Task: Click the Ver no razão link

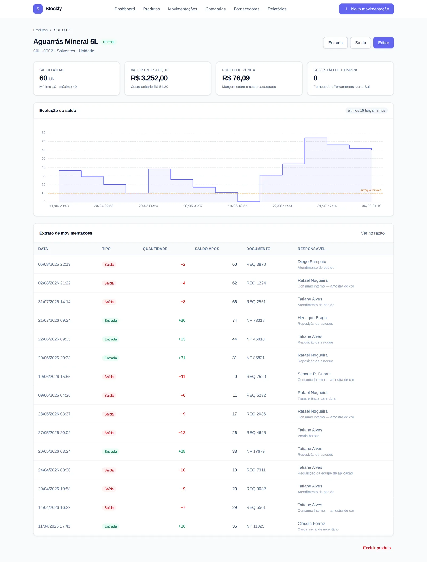Action: coord(373,233)
